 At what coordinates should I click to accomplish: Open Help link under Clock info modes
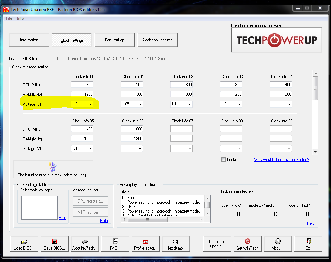point(311,223)
